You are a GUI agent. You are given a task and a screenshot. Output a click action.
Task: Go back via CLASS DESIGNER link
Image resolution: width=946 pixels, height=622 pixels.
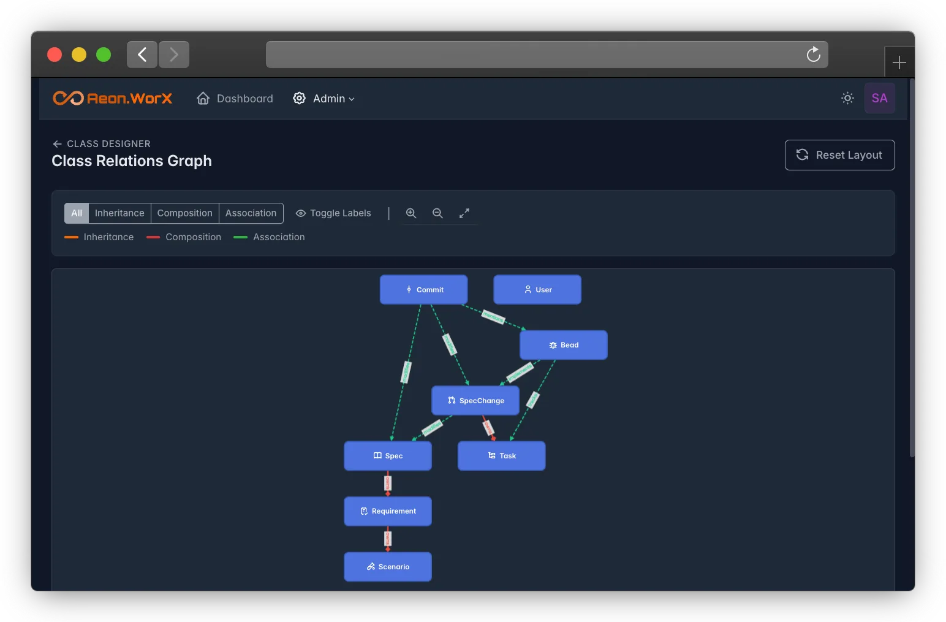[108, 144]
